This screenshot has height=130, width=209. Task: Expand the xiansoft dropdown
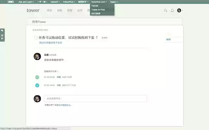tap(55, 2)
